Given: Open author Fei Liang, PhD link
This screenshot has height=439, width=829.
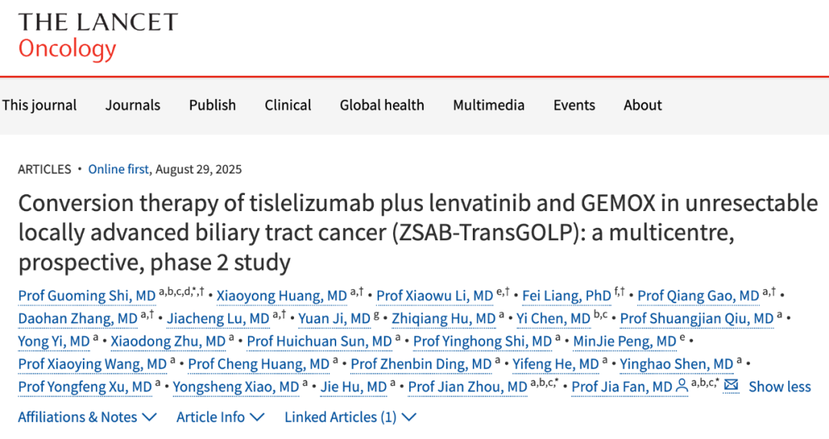Looking at the screenshot, I should click(566, 295).
